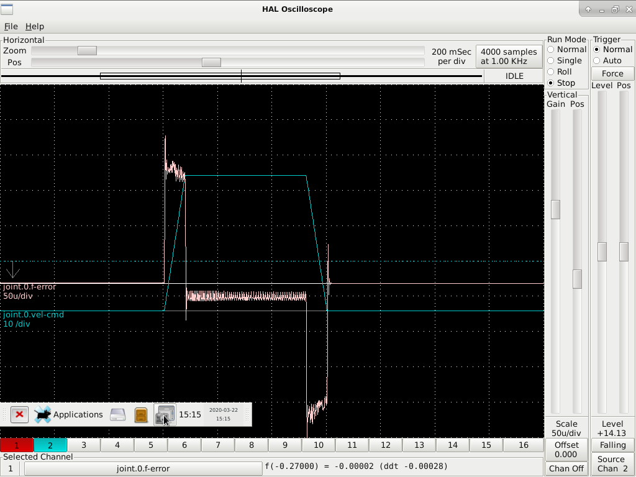Select channel 2 button
Viewport: 636px width, 477px height.
50,445
